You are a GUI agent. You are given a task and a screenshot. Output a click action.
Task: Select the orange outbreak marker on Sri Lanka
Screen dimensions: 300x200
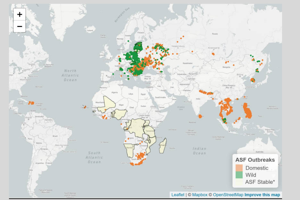coord(200,116)
